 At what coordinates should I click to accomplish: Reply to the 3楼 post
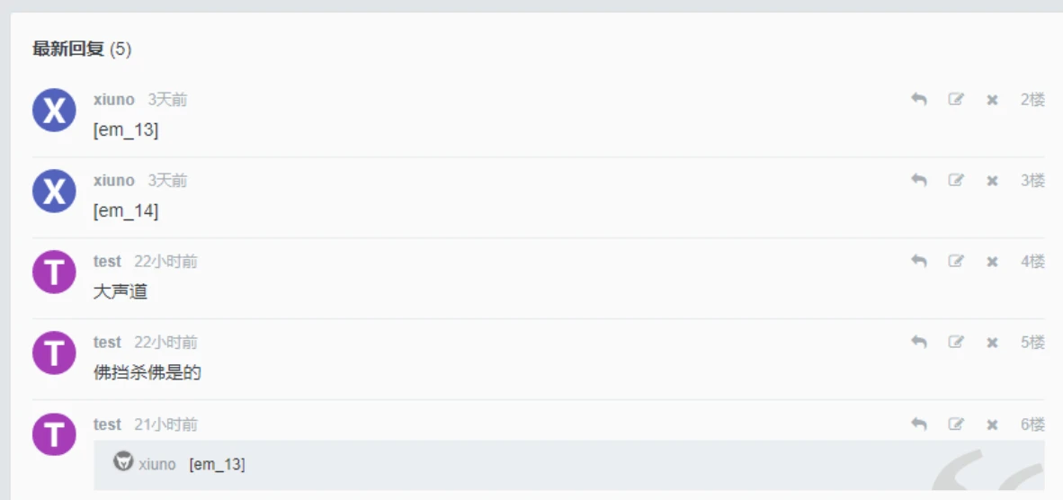point(918,181)
